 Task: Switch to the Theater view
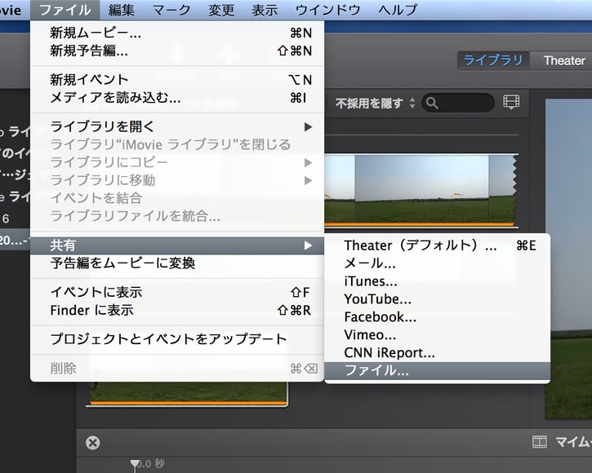[x=563, y=60]
